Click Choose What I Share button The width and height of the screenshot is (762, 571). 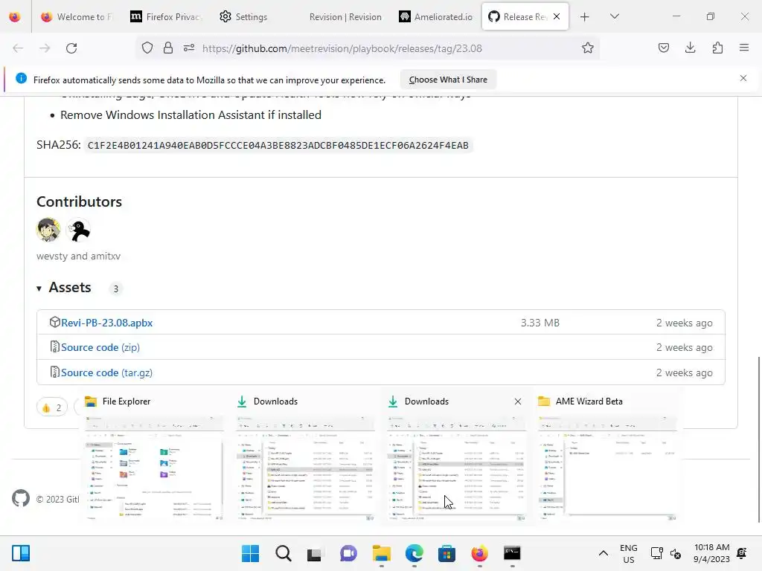pyautogui.click(x=448, y=80)
